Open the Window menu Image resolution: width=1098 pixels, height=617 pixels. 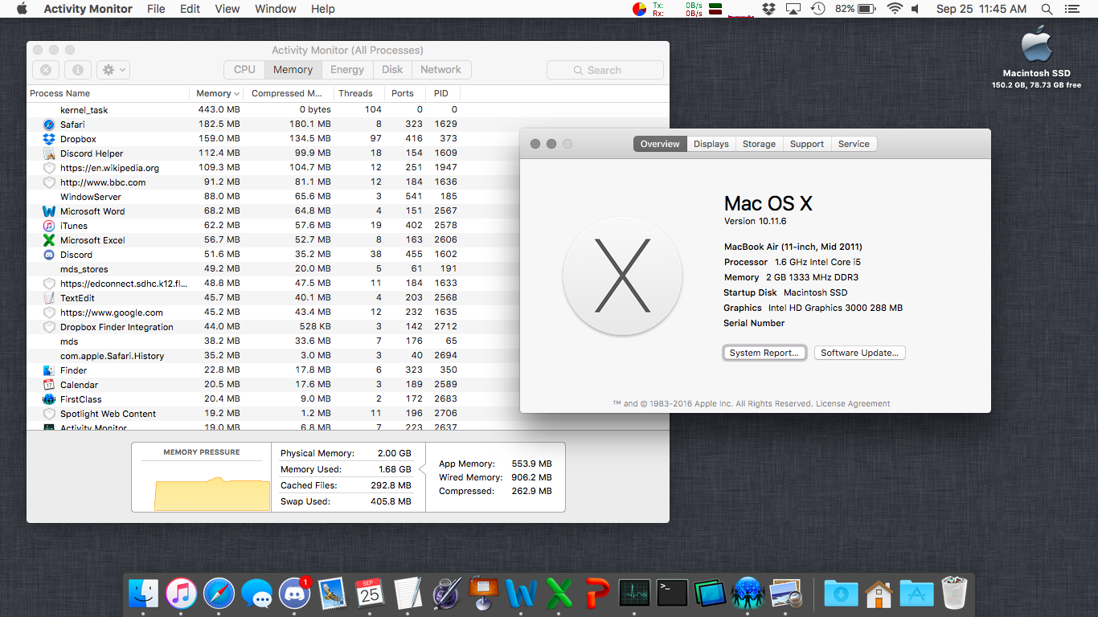pos(276,9)
